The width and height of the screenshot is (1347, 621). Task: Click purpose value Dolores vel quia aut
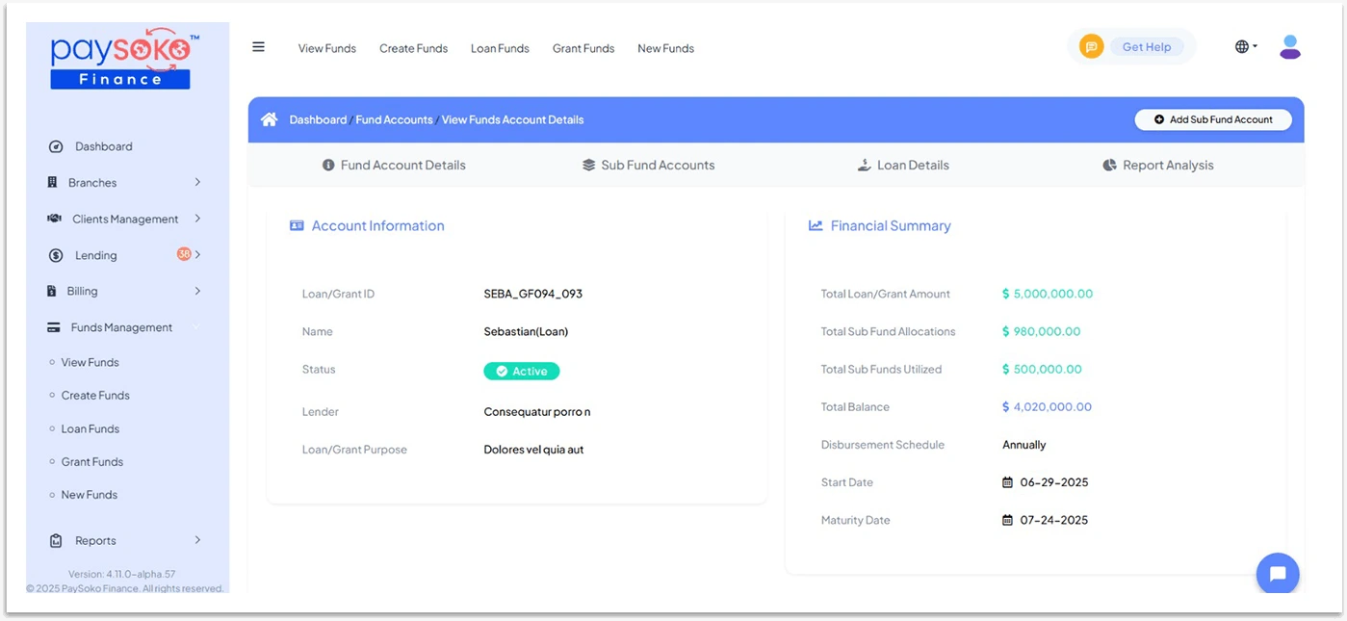533,449
